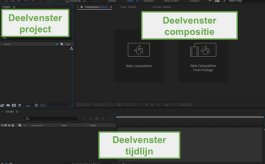Click the label tag column in timeline
265x164 pixels.
(20, 125)
